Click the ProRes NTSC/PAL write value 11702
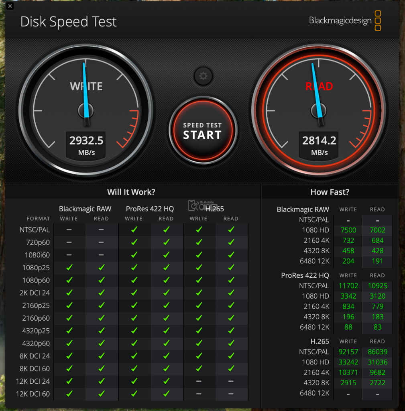The height and width of the screenshot is (411, 405). pos(348,286)
